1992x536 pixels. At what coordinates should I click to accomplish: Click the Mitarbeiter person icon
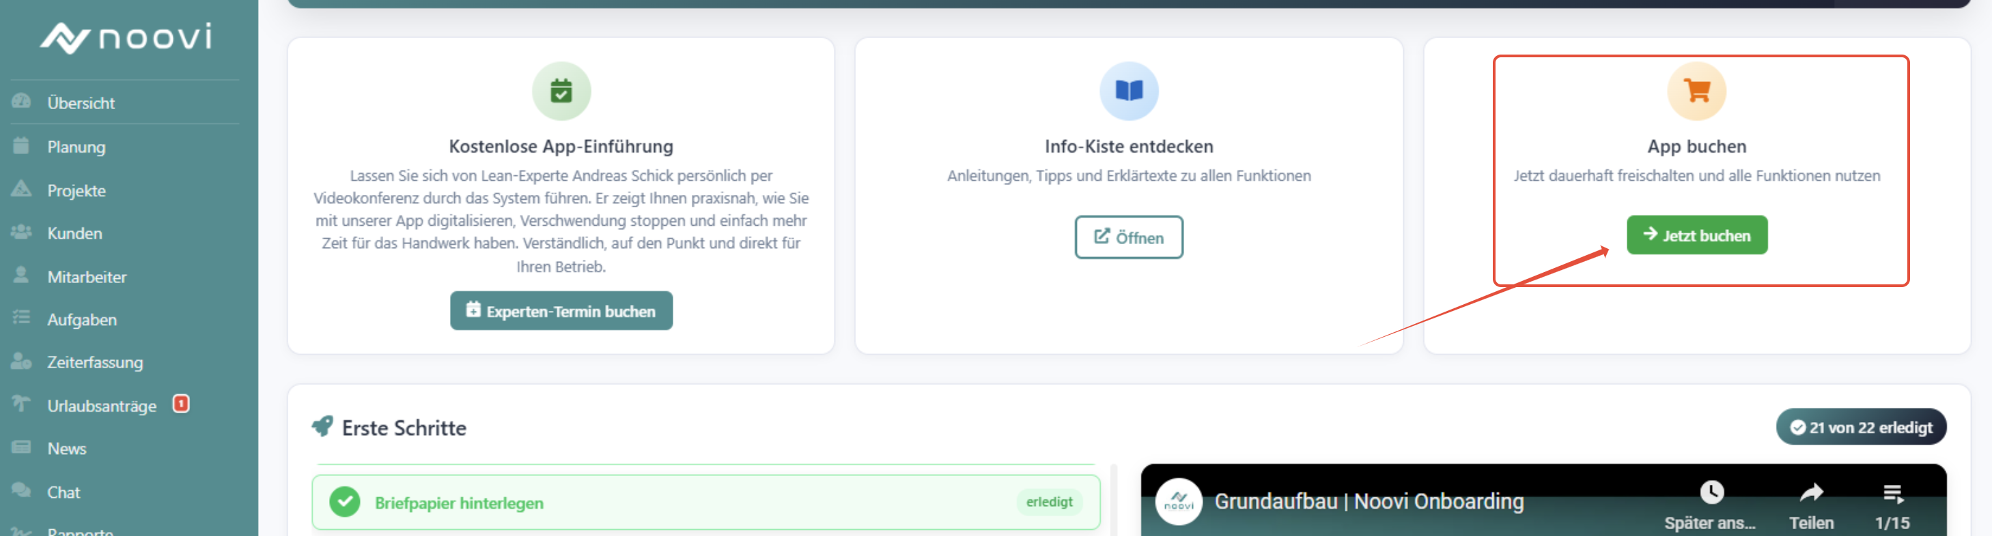pyautogui.click(x=22, y=276)
